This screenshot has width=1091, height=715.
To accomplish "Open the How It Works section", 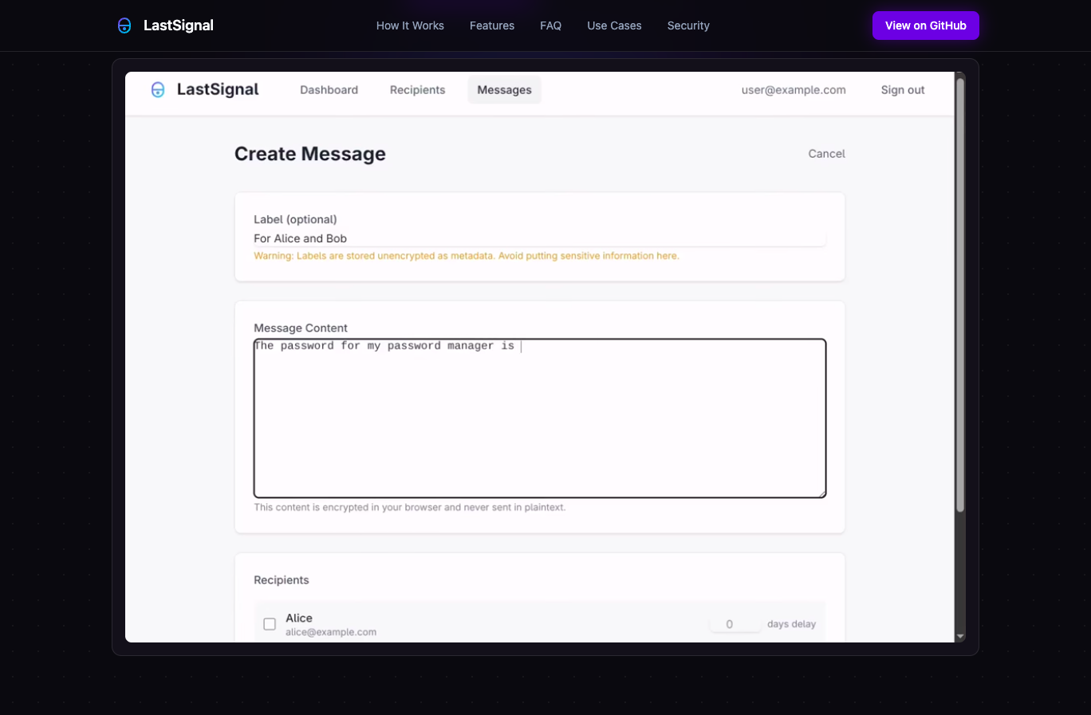I will point(410,26).
